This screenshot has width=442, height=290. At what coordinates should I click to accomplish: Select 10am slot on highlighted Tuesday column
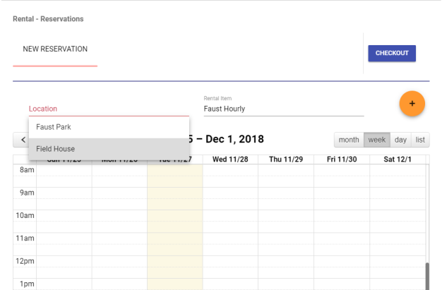coord(175,215)
